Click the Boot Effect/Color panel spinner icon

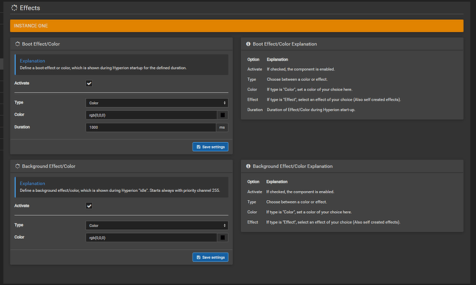click(x=18, y=43)
